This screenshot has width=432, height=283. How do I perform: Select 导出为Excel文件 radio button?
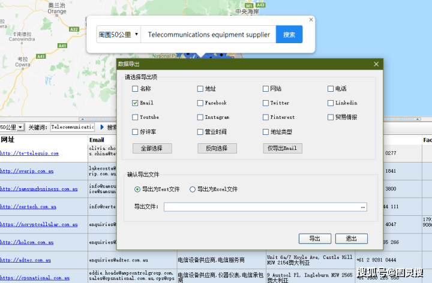tap(193, 189)
